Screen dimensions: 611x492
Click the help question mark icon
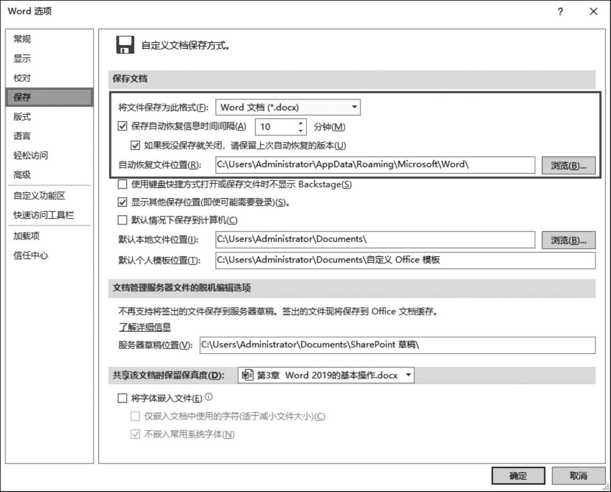[560, 12]
